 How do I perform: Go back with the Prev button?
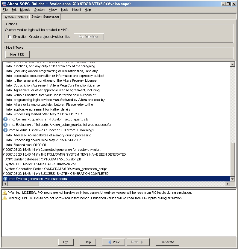113,242
